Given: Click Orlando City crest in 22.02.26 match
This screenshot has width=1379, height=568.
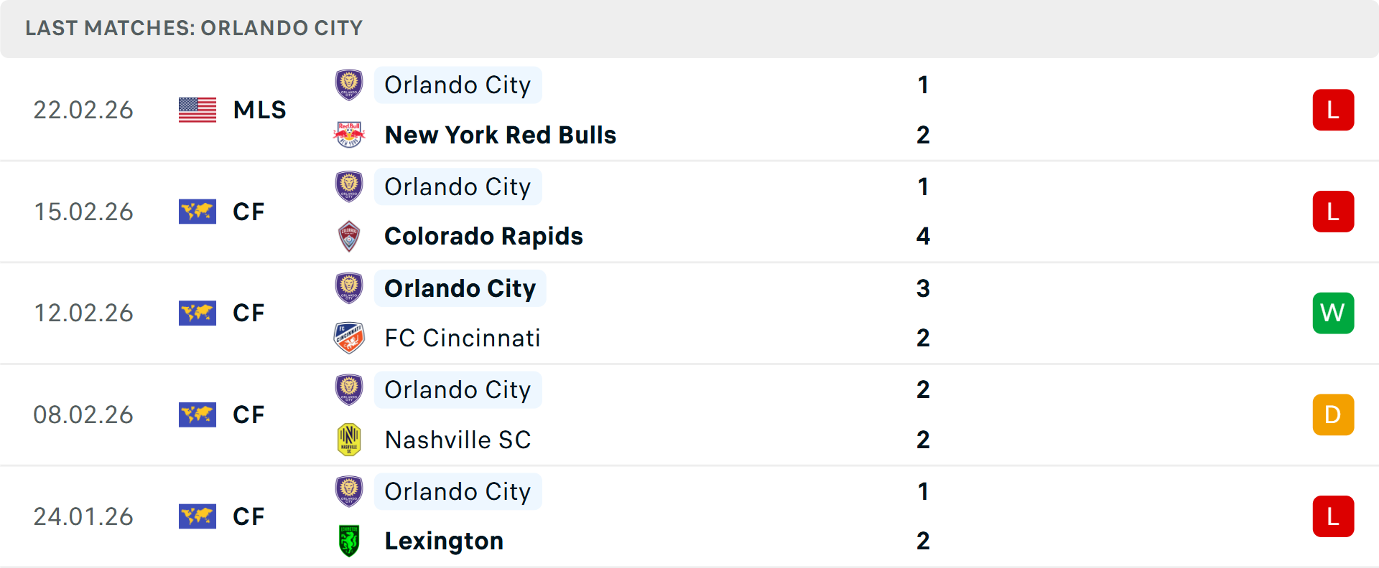Looking at the screenshot, I should [x=350, y=85].
